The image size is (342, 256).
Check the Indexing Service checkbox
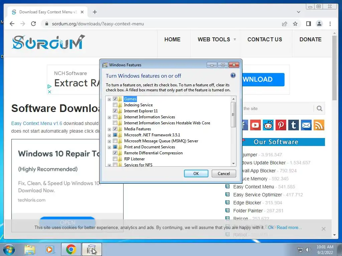click(x=115, y=105)
